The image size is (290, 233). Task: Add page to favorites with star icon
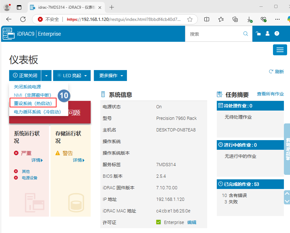190,19
